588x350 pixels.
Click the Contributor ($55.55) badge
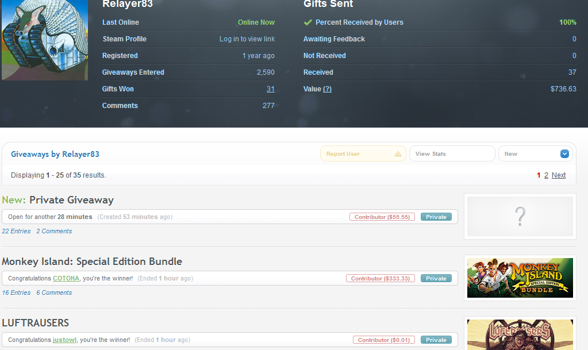(x=382, y=217)
